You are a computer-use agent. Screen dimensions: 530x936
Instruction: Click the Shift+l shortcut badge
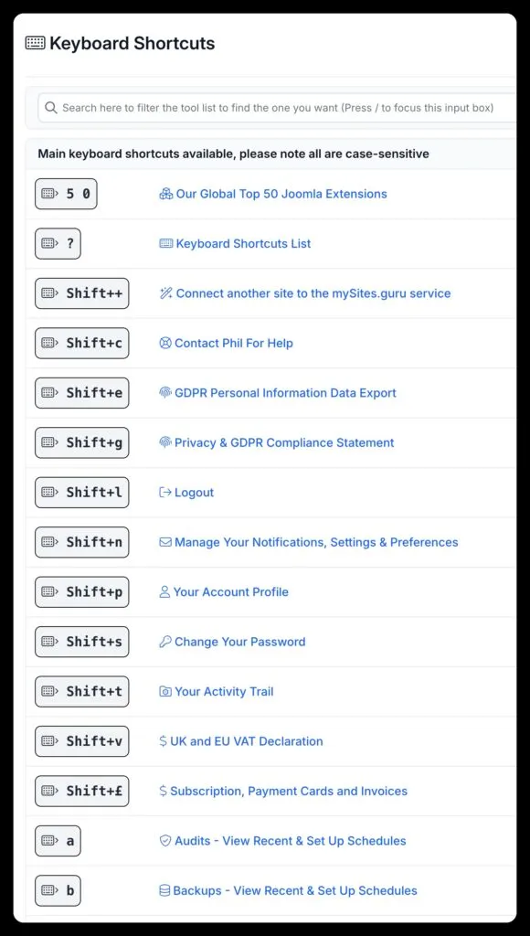pos(81,493)
